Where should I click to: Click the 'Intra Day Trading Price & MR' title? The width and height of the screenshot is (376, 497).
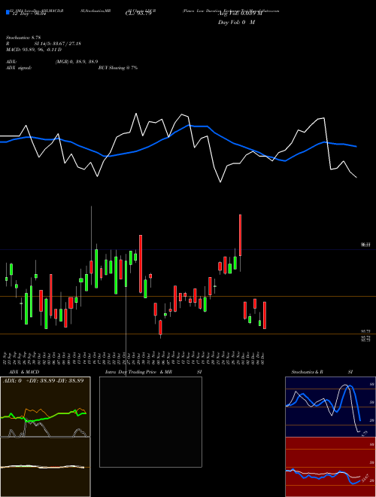(x=138, y=372)
